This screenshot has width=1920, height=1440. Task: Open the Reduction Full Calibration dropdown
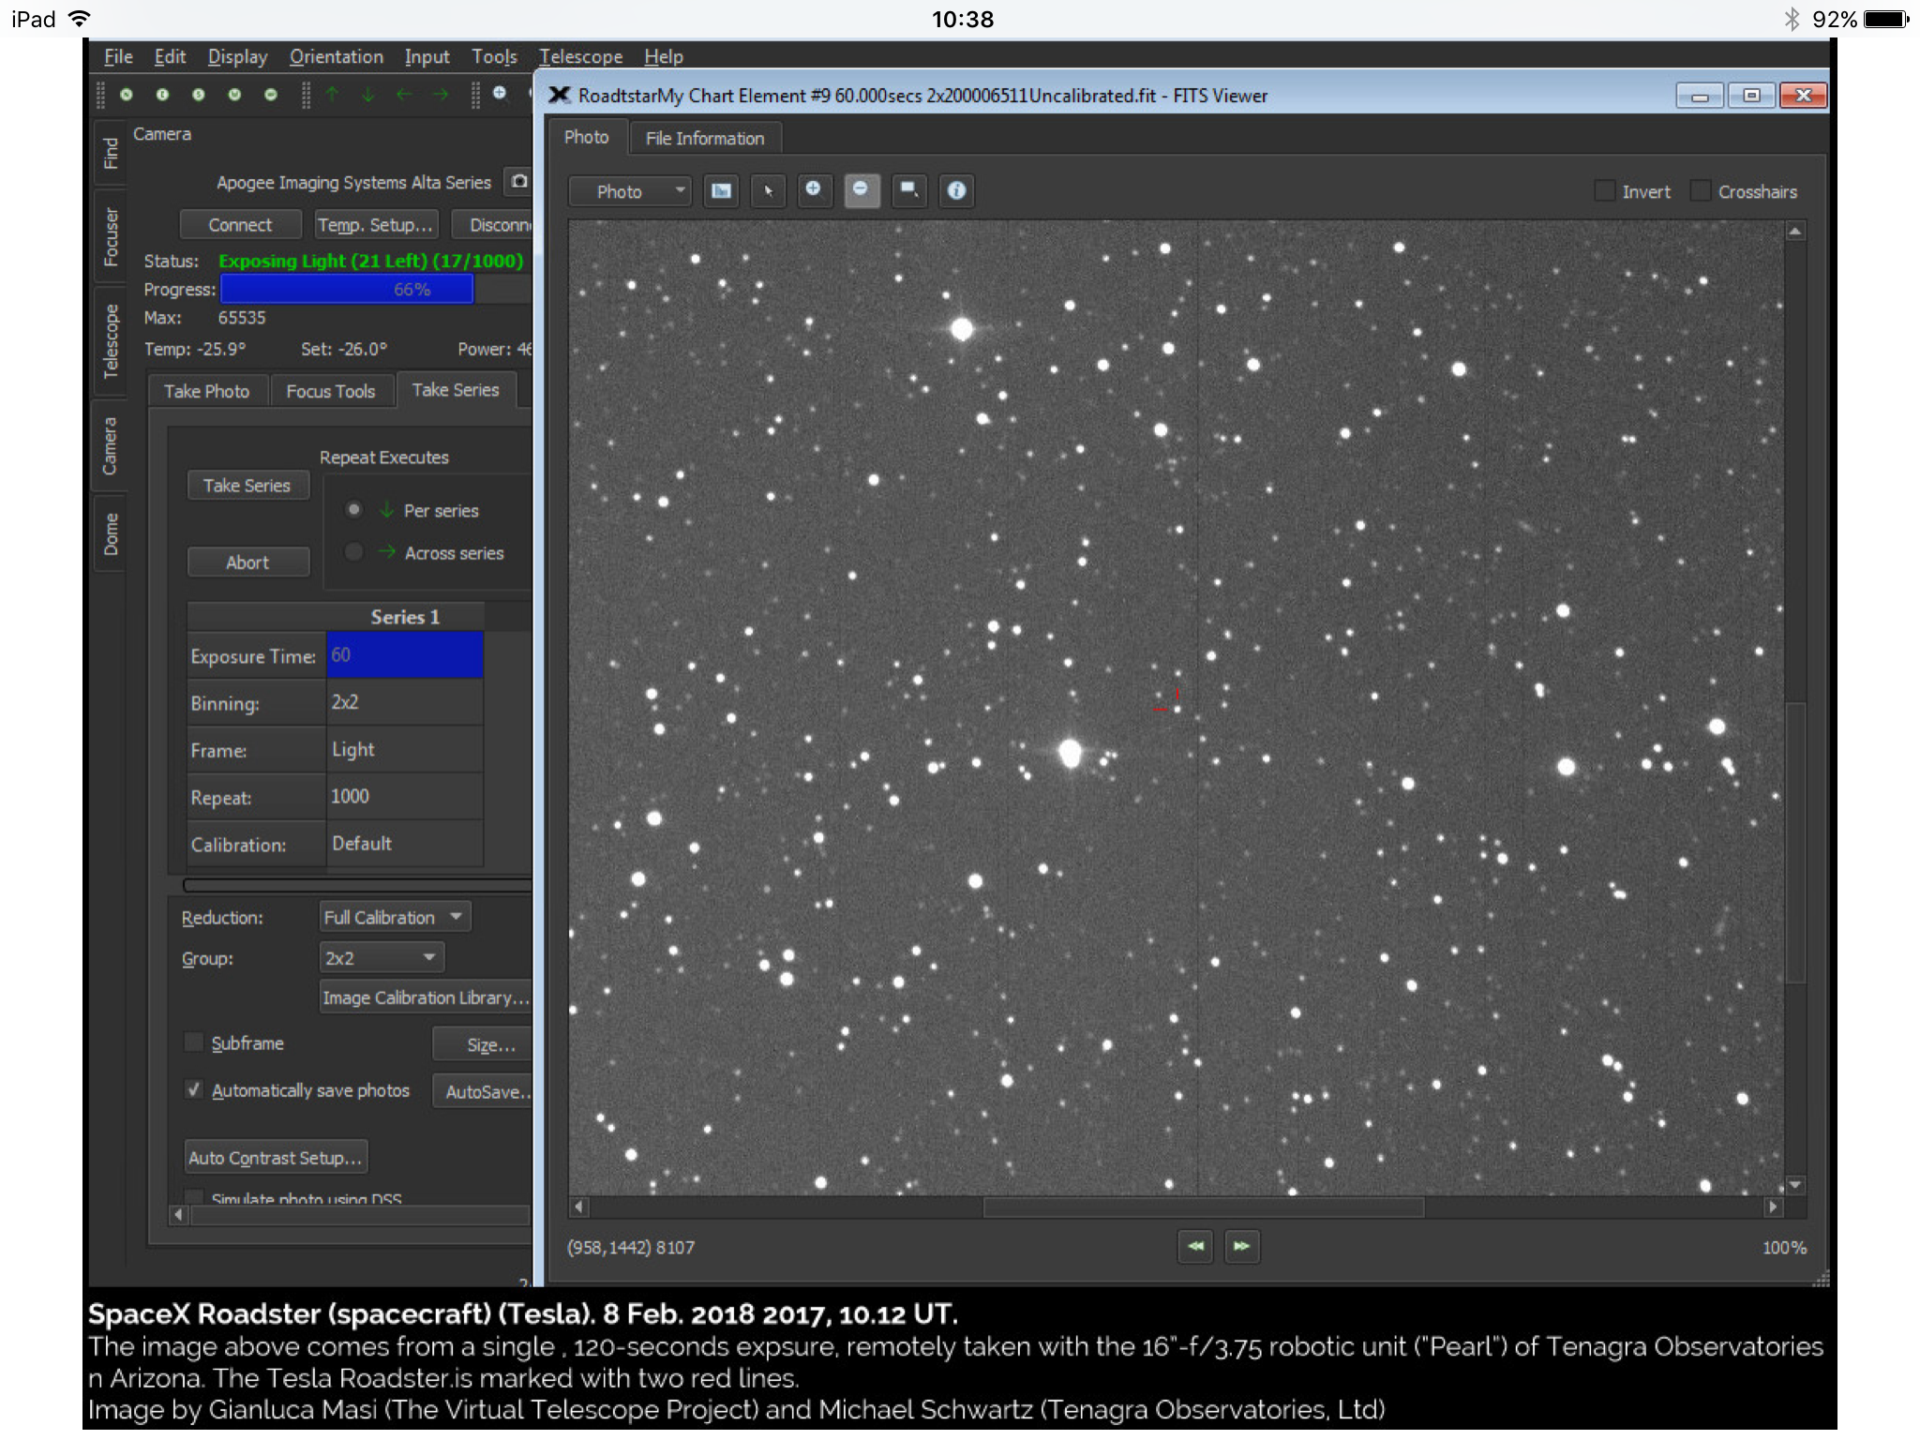[x=395, y=917]
